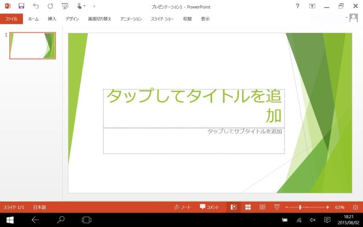This screenshot has width=363, height=227.
Task: Click the Redo arrow icon
Action: pos(50,6)
